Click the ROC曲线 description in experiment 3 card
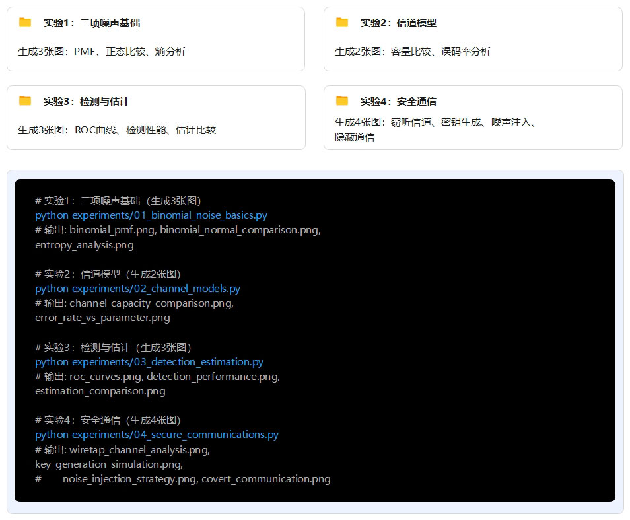Viewport: 630px width, 520px height. [x=117, y=130]
